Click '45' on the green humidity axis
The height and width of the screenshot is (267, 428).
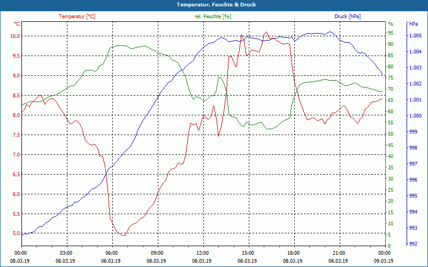(391, 145)
